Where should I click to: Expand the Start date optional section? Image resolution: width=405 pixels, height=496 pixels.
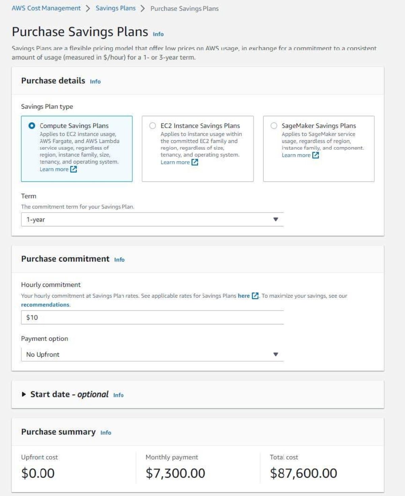click(x=24, y=394)
